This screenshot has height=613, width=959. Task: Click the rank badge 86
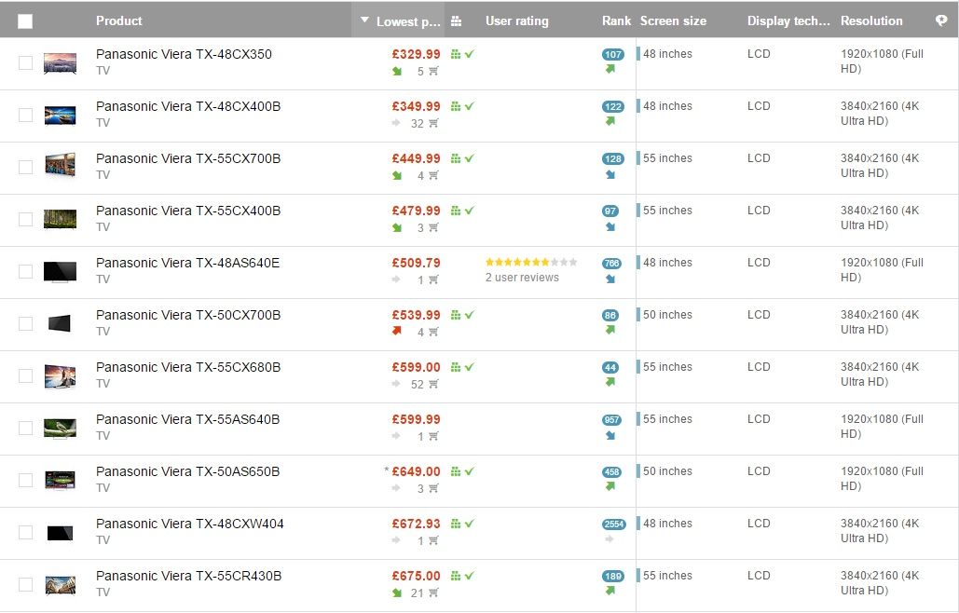[610, 316]
